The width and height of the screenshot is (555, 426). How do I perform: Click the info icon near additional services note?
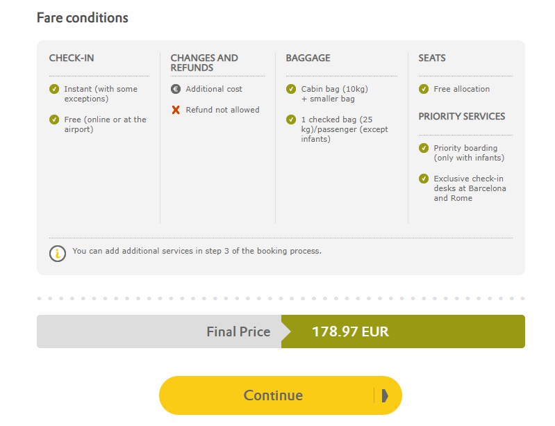click(x=58, y=254)
